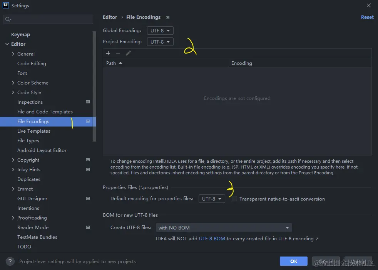Click the Apply button
Viewport: 378px width, 270px height.
pos(358,261)
